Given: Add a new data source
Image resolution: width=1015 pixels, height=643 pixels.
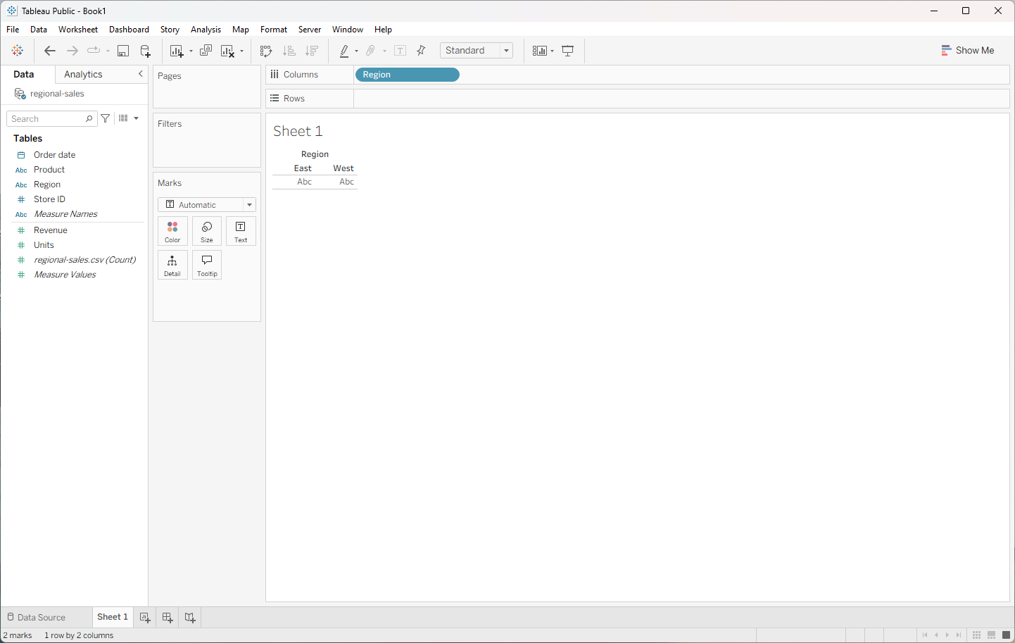Looking at the screenshot, I should click(145, 51).
